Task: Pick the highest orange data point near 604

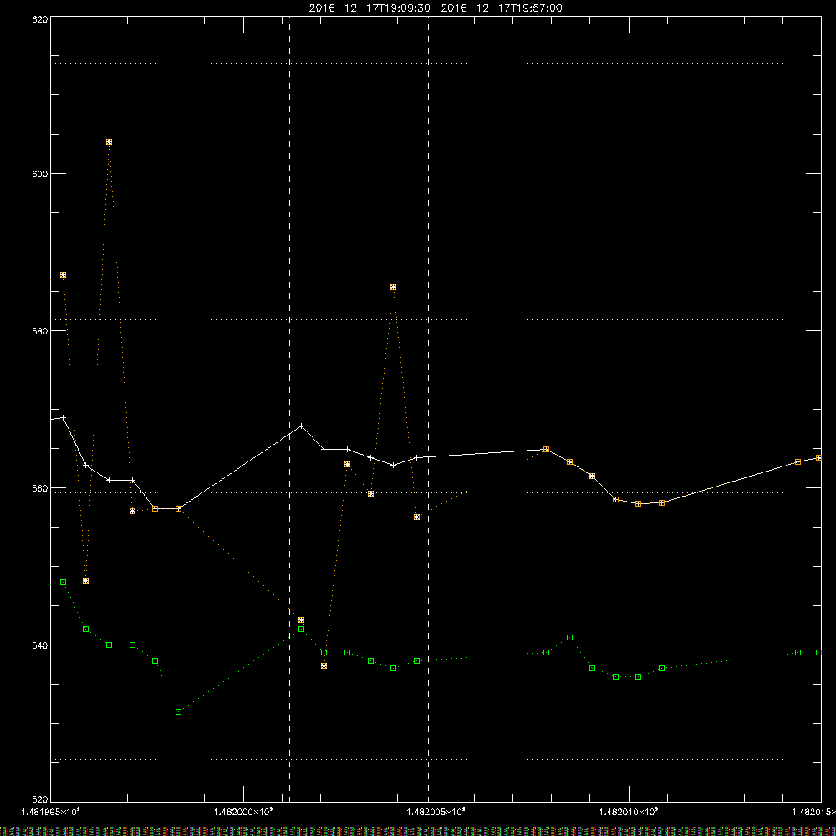Action: click(x=110, y=142)
